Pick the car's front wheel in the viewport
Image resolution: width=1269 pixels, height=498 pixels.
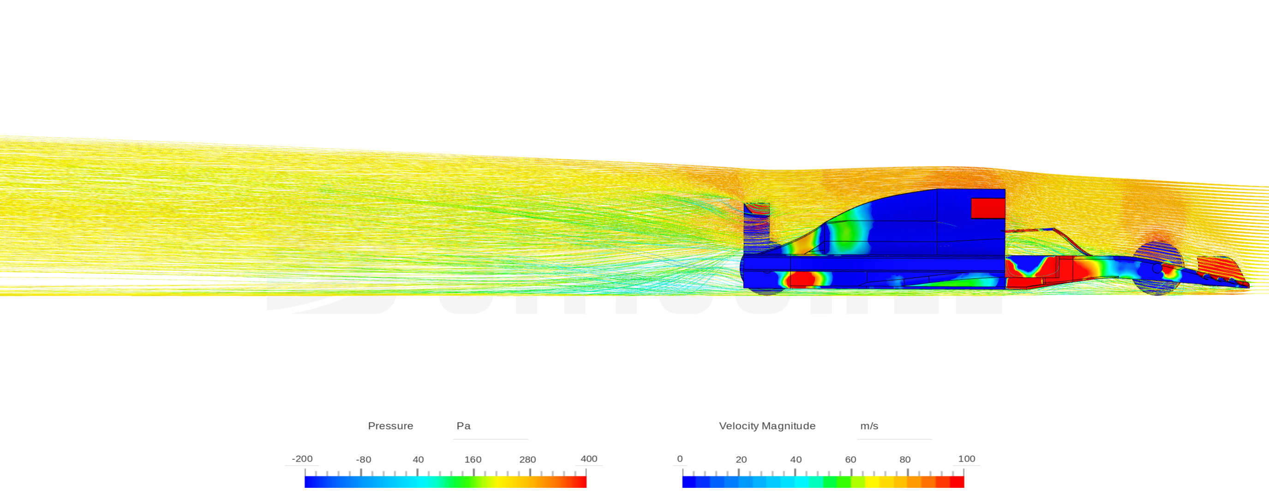[1158, 269]
